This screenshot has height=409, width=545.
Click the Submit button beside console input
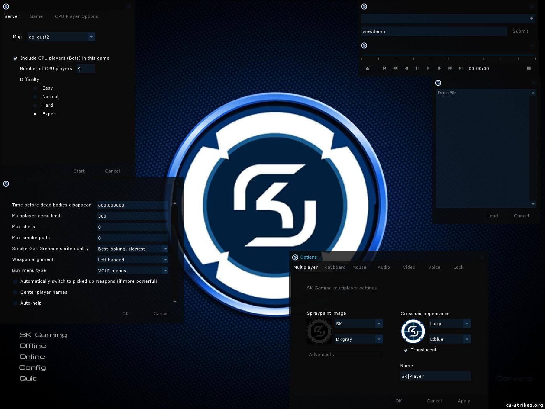tap(520, 31)
